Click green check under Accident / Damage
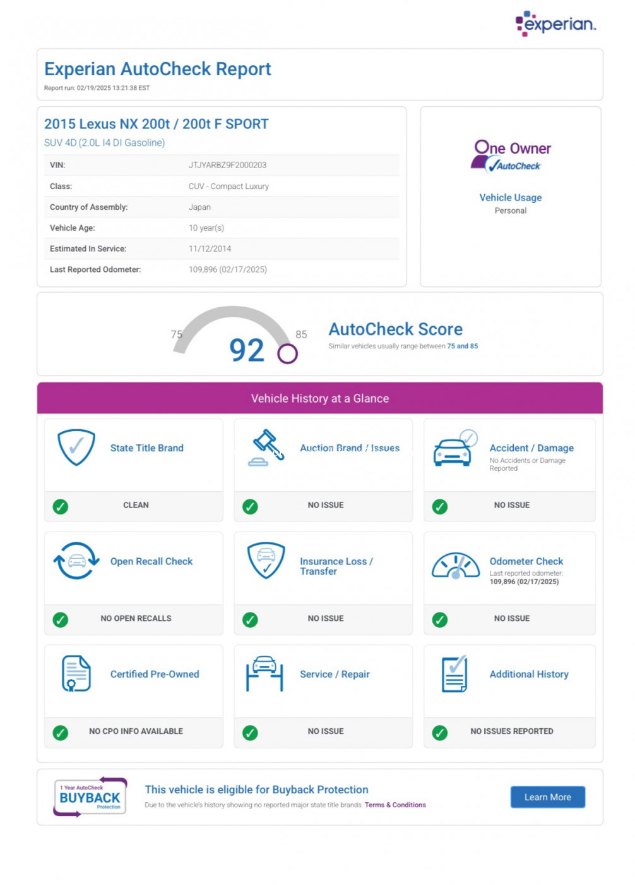The width and height of the screenshot is (635, 885). point(440,506)
